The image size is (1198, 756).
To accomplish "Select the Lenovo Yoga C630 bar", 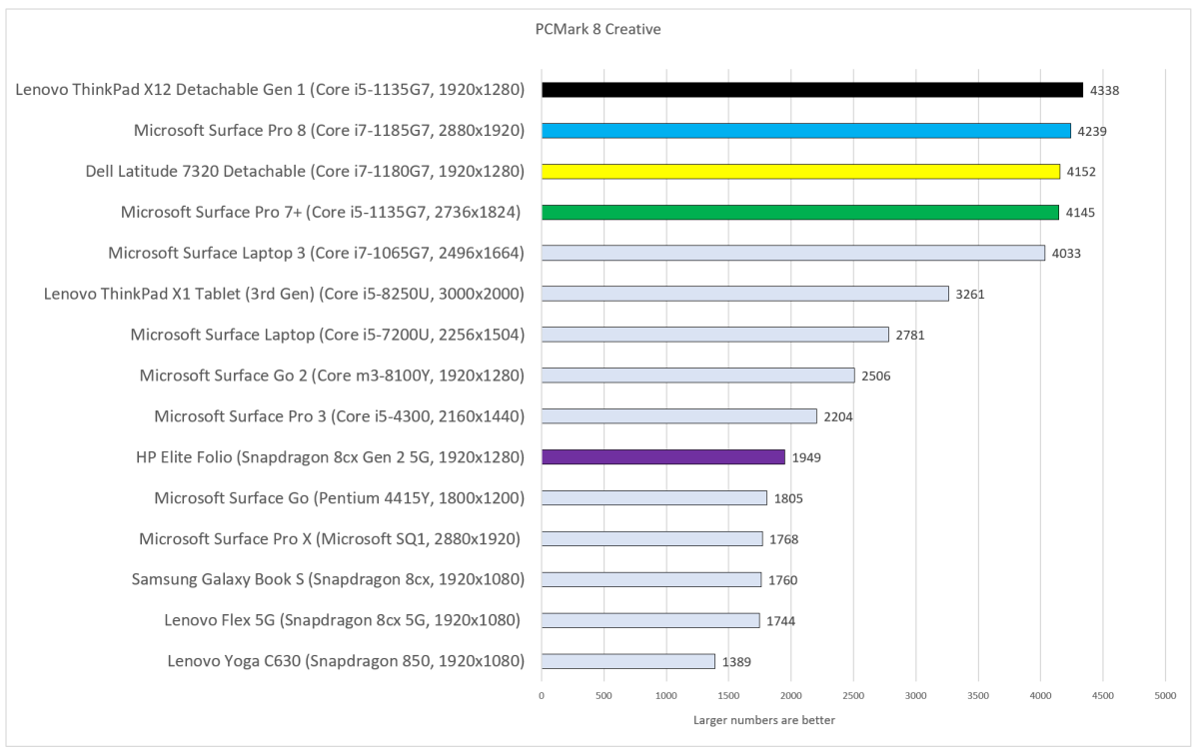I will (628, 661).
